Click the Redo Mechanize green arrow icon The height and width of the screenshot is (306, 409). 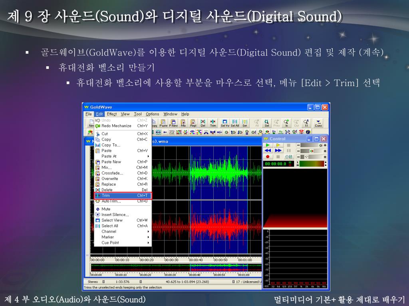(98, 126)
